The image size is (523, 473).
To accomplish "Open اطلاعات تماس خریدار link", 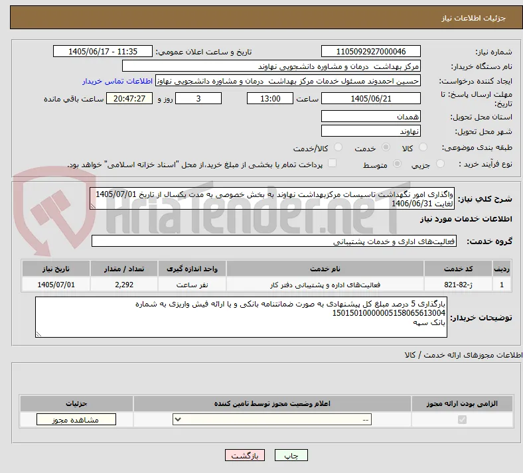I will tap(117, 81).
